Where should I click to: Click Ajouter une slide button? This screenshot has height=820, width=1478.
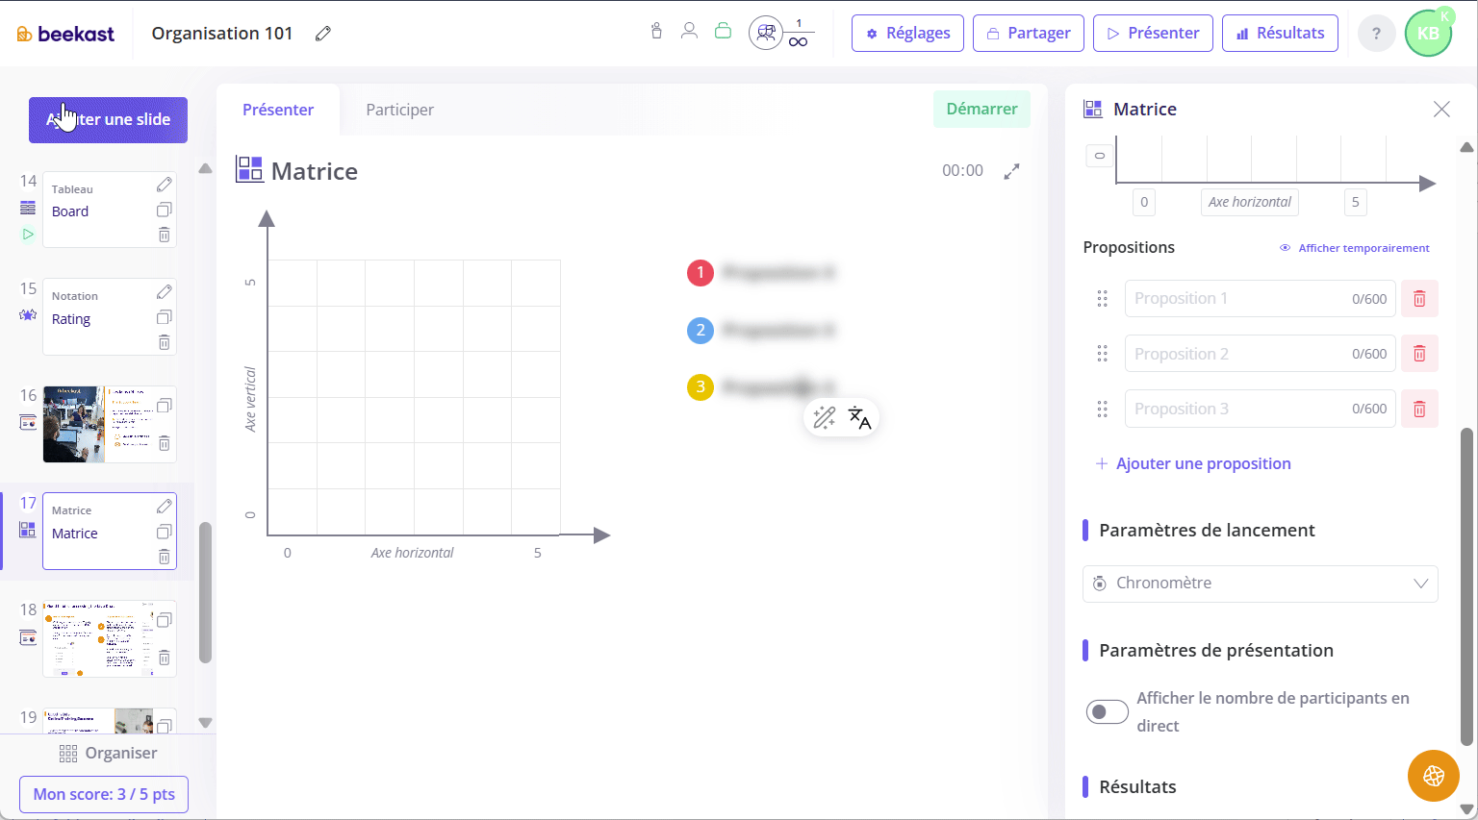(108, 120)
